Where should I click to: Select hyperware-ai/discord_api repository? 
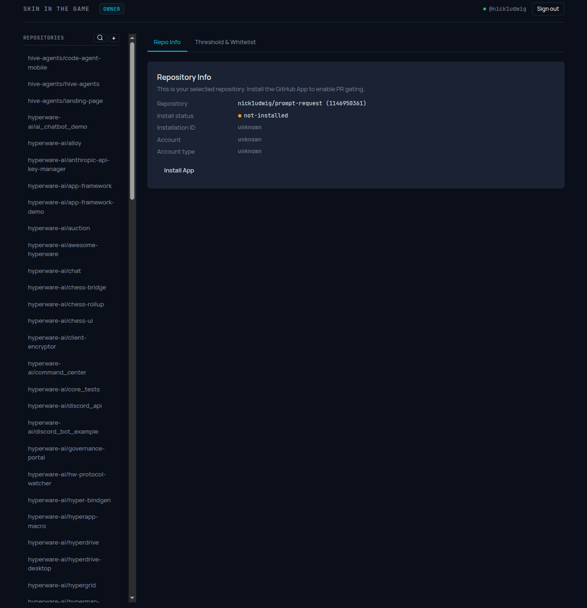(65, 406)
